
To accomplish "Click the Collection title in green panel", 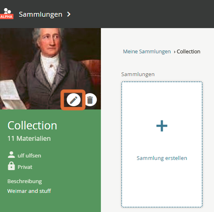I will pos(32,125).
